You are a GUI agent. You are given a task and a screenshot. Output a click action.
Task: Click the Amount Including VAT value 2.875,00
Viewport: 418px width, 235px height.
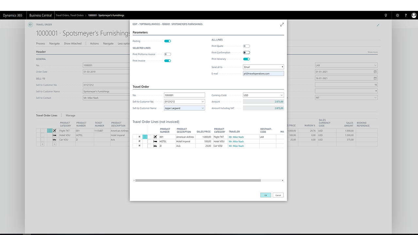click(x=264, y=108)
